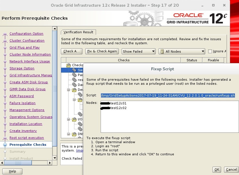Viewport: 239px width, 175px height.
Task: Select node test12c02 in the Nodes list
Action: [x=113, y=108]
